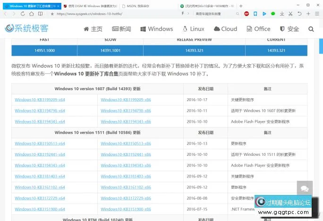Screen dimensions: 323x221
Task: Open the site search magnifier icon
Action: [311, 29]
